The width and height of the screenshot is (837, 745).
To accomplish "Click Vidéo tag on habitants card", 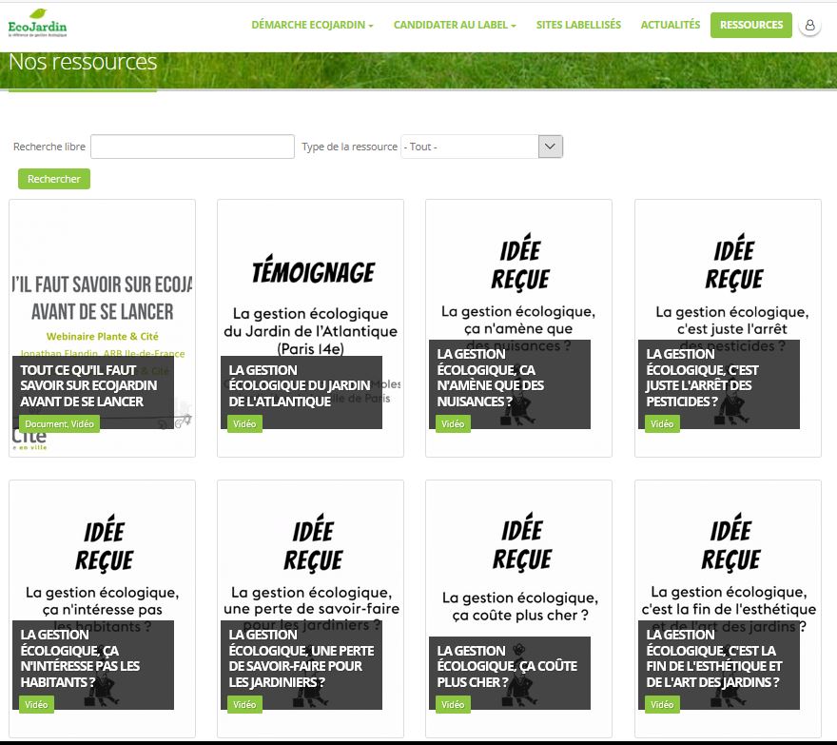I will (36, 704).
